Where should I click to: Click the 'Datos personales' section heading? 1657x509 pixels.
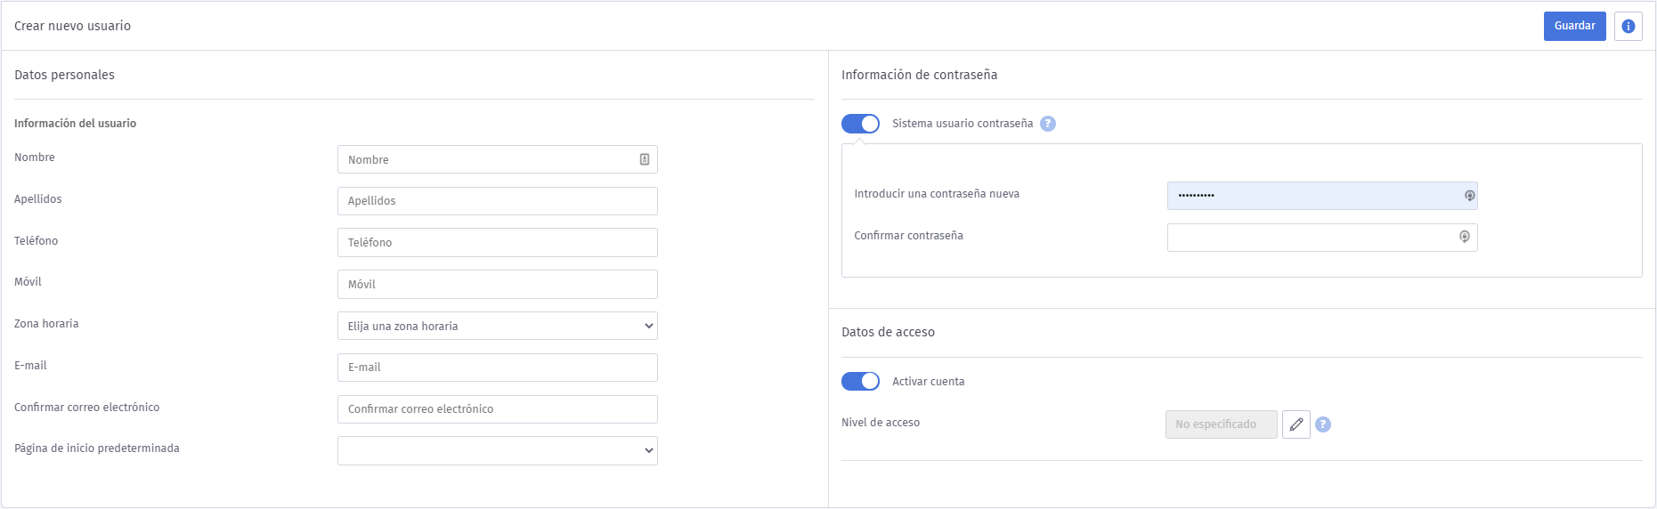point(64,75)
